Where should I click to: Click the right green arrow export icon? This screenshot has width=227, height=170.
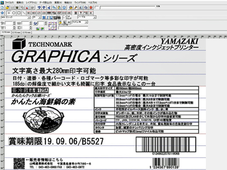(x=42, y=29)
